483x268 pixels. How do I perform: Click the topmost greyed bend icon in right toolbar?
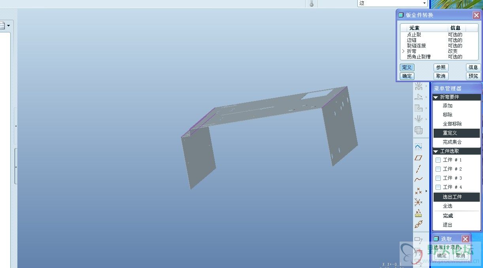[418, 86]
